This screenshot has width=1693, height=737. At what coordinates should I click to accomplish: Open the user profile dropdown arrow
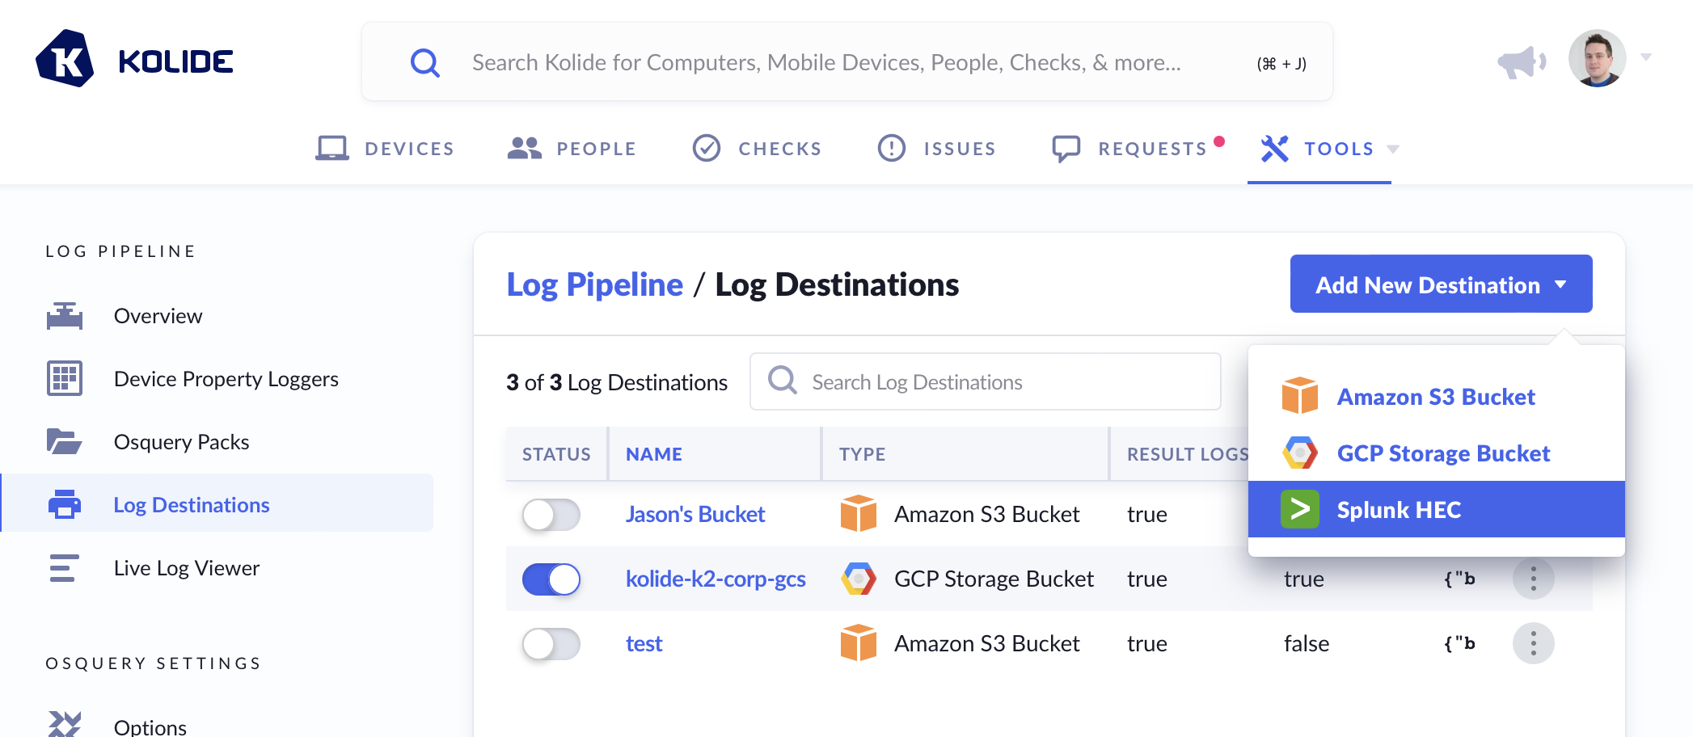point(1646,57)
